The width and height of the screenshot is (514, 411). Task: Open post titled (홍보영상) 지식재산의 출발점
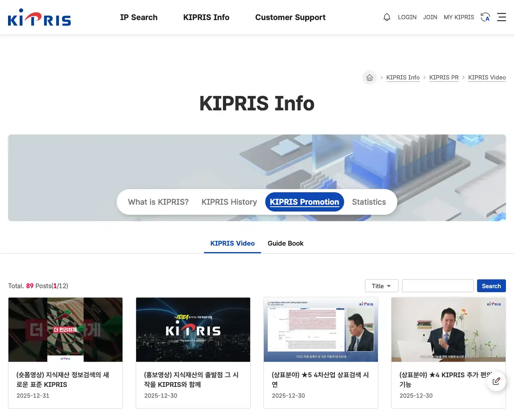point(191,380)
